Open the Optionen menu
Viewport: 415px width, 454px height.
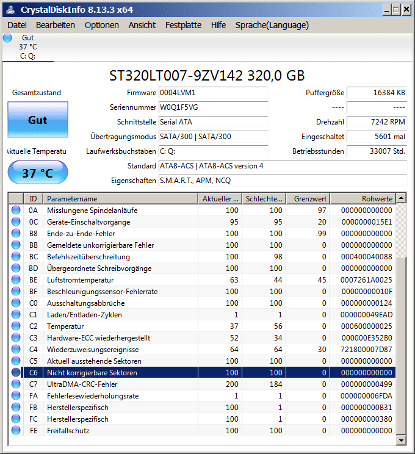(x=102, y=25)
